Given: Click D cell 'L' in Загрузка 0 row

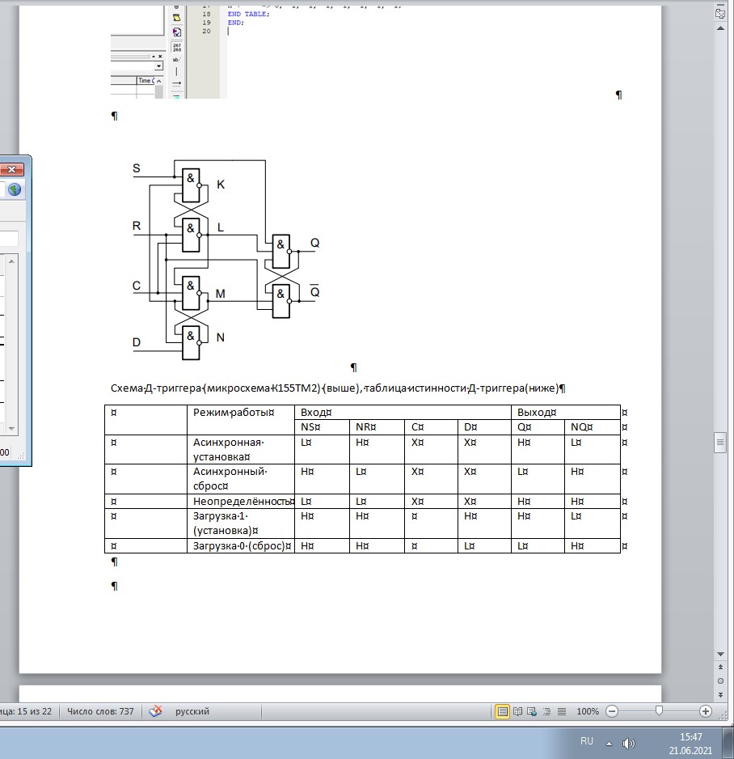Looking at the screenshot, I should 484,546.
